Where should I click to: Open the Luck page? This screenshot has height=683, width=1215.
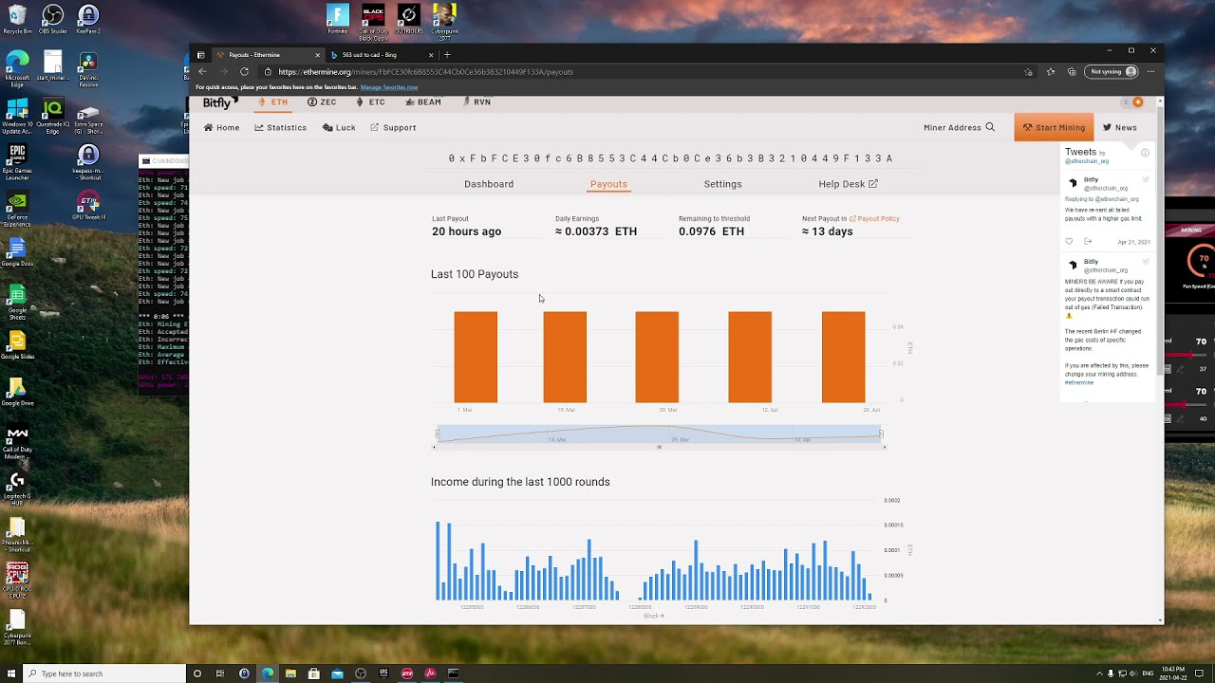[x=339, y=127]
